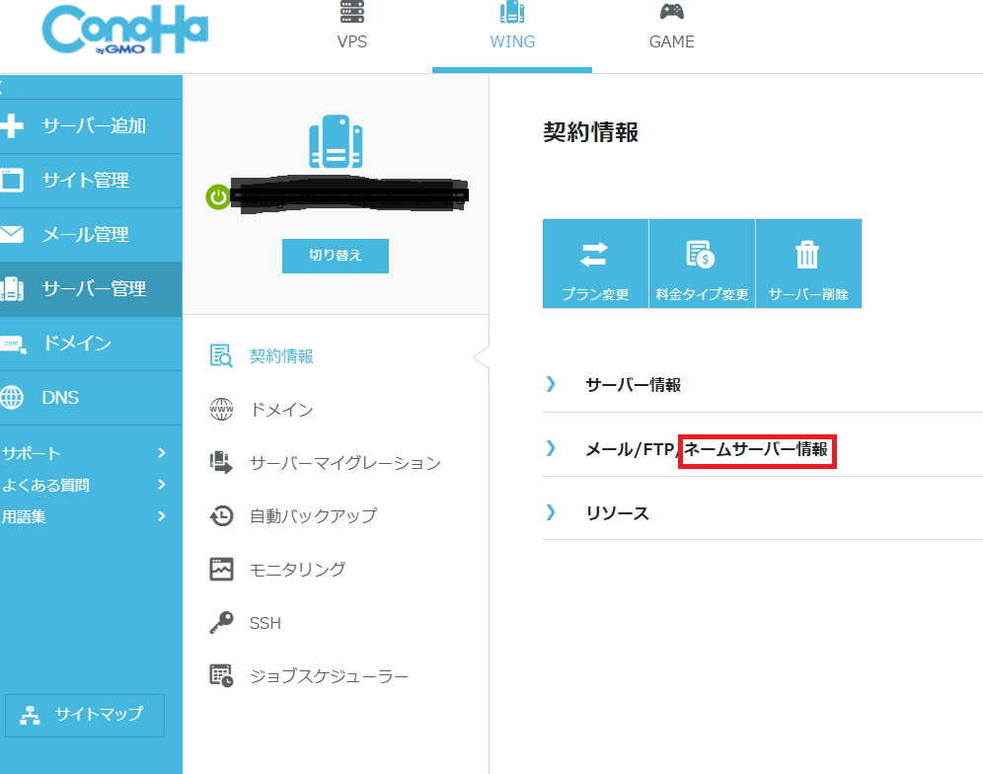Open the VPS tab
983x774 pixels.
pos(351,41)
